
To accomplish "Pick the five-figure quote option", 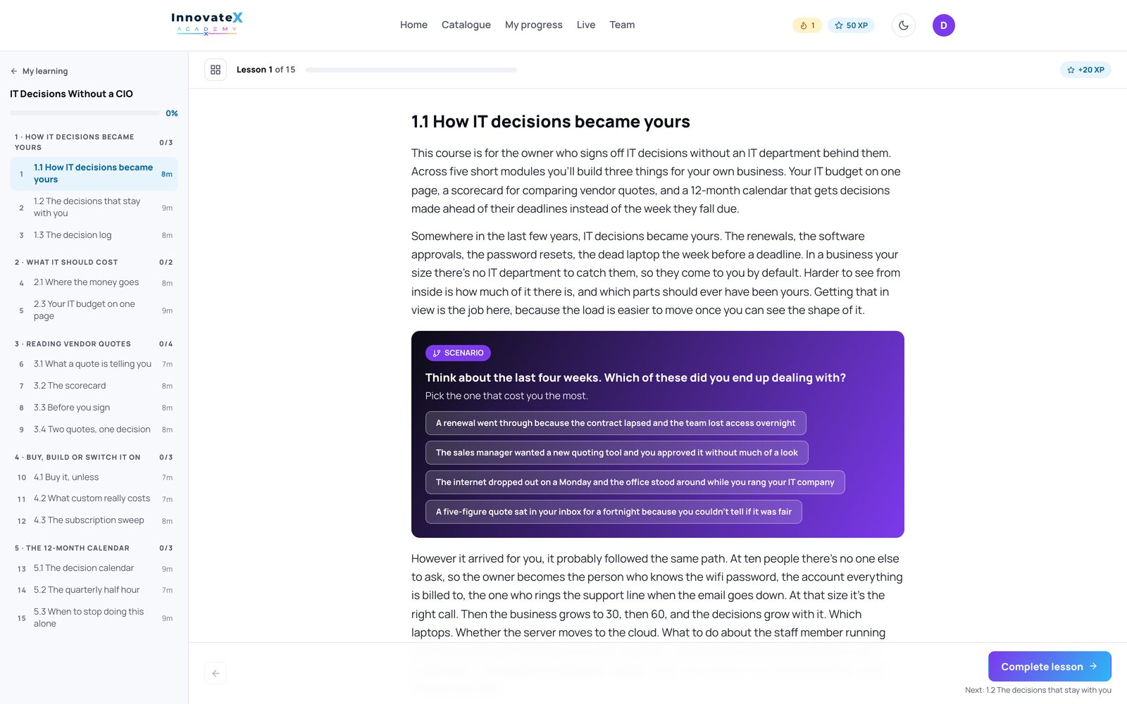I will [x=614, y=512].
